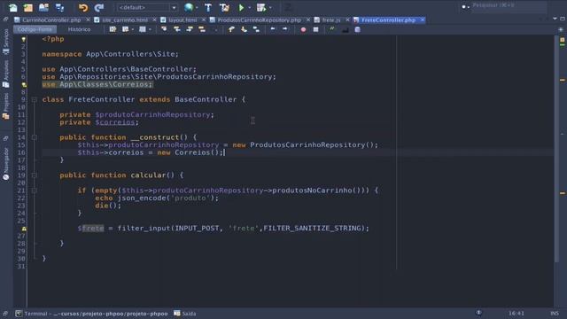567x319 pixels.
Task: Start macro recording with the red circle
Action: (303, 29)
